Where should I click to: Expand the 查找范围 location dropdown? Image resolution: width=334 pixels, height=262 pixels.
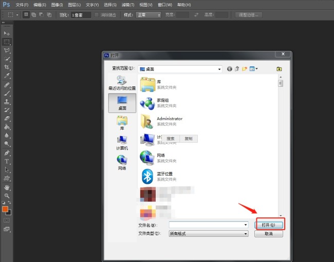(219, 68)
